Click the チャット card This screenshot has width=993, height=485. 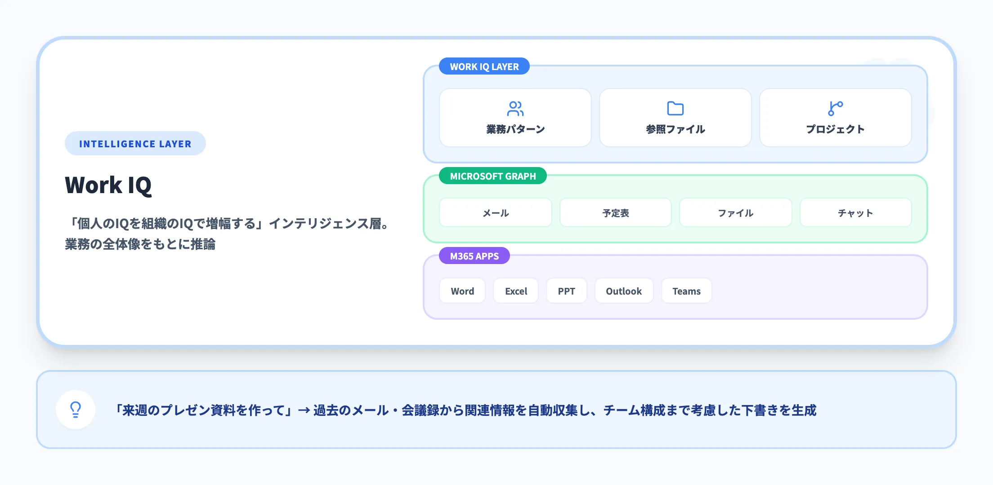[855, 212]
